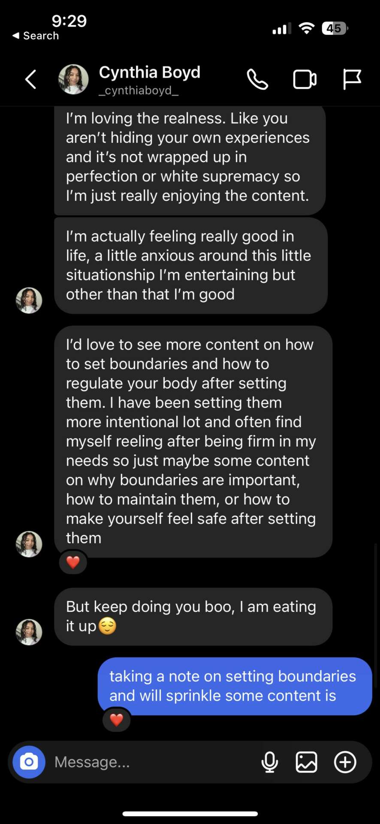This screenshot has height=824, width=380.
Task: Tap the microphone to record voice message
Action: tap(270, 763)
